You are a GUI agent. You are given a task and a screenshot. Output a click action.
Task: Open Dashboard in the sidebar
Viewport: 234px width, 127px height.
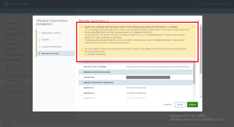[x=12, y=23]
